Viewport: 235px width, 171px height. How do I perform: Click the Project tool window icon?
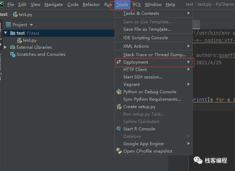pos(8,25)
